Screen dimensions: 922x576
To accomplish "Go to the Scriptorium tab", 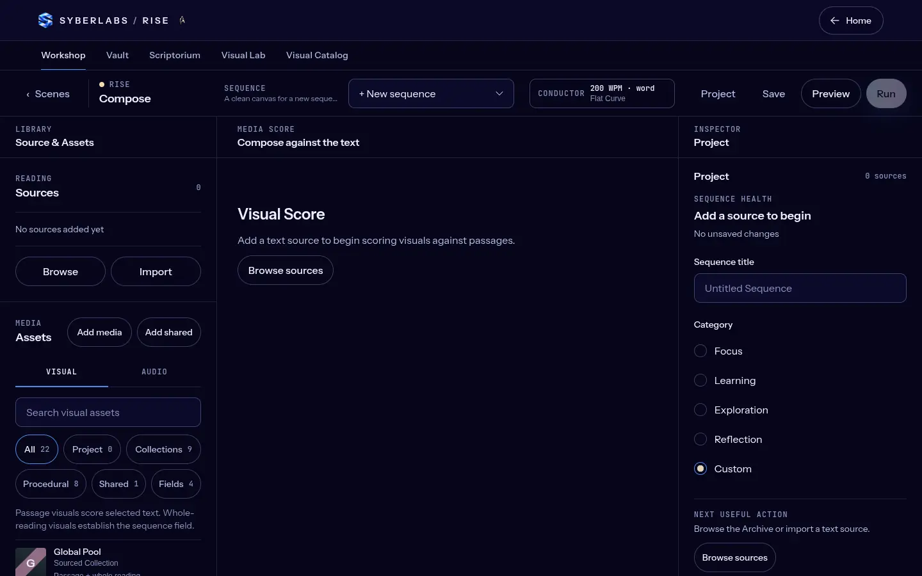I will (x=175, y=55).
